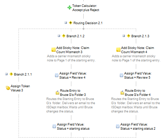Click the Routing Decision 2.1 diamond icon
This screenshot has width=165, height=140.
click(70, 23)
